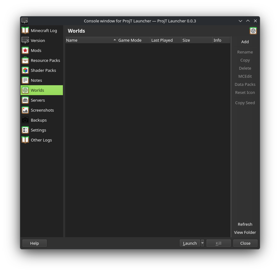The width and height of the screenshot is (280, 273).
Task: Select the Mods star icon
Action: (25, 50)
